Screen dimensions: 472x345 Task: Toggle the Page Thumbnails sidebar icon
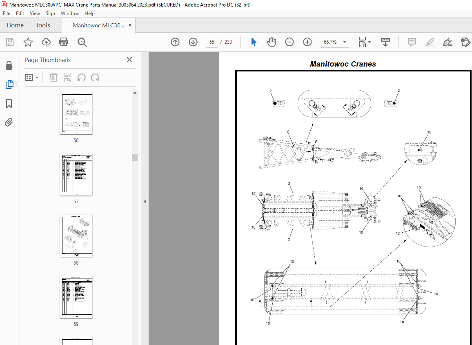(x=9, y=85)
